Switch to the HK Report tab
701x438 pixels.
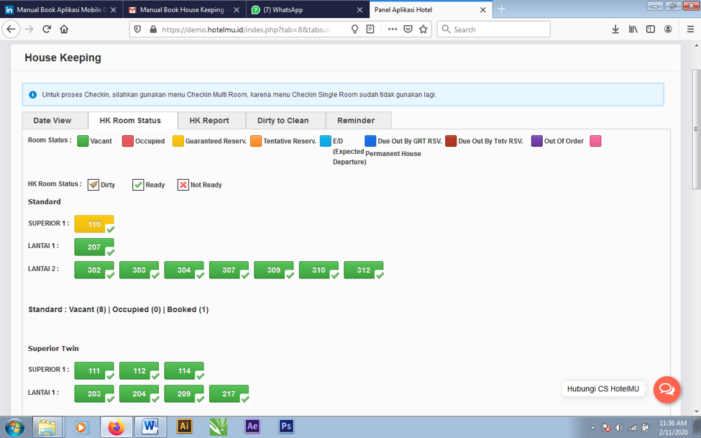(x=209, y=121)
